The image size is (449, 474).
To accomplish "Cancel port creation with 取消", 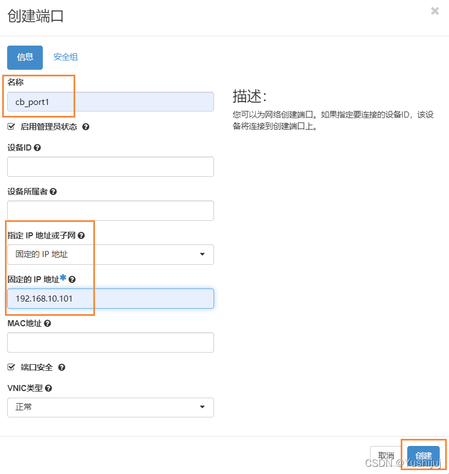I will pyautogui.click(x=386, y=455).
